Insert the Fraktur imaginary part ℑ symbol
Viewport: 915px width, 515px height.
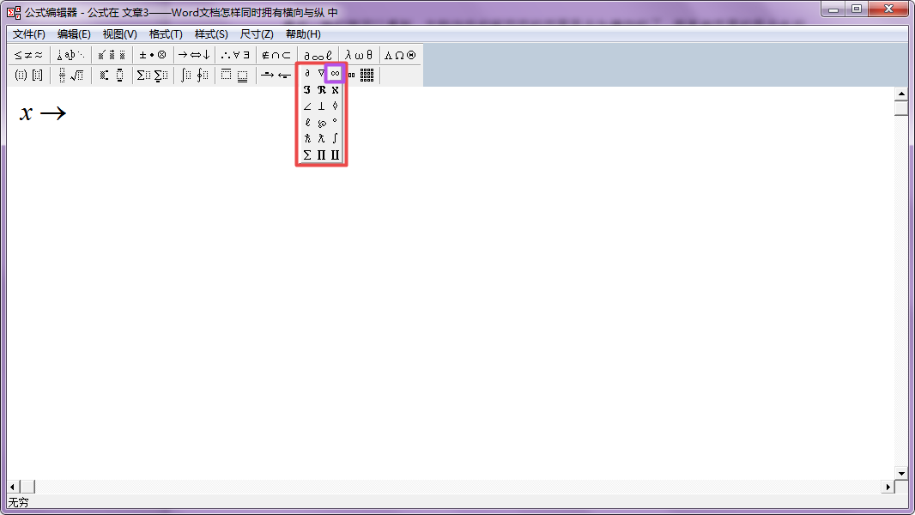click(307, 90)
